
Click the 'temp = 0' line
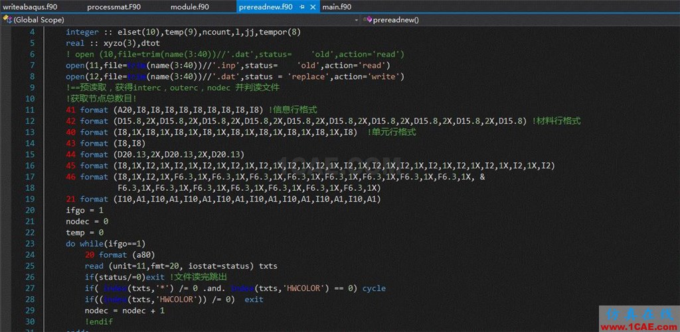point(84,233)
